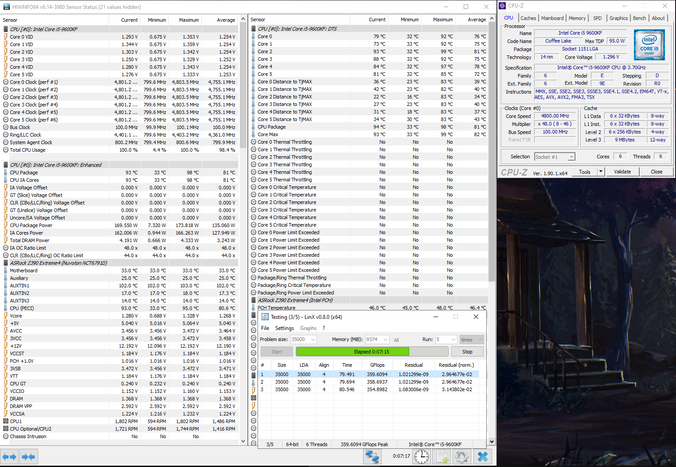Screen dimensions: 676x467
Task: Switch to the SPD tab in CPU-Z
Action: tap(598, 18)
